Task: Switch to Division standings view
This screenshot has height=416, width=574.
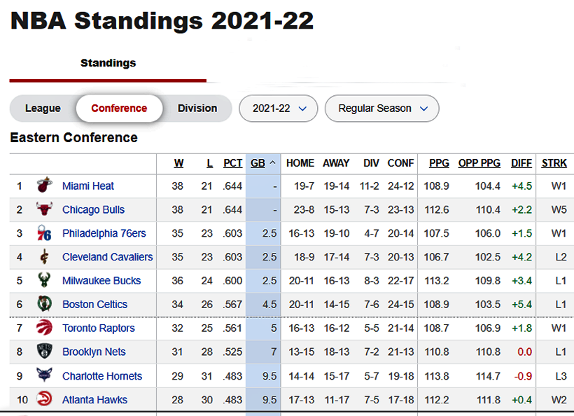Action: click(197, 109)
